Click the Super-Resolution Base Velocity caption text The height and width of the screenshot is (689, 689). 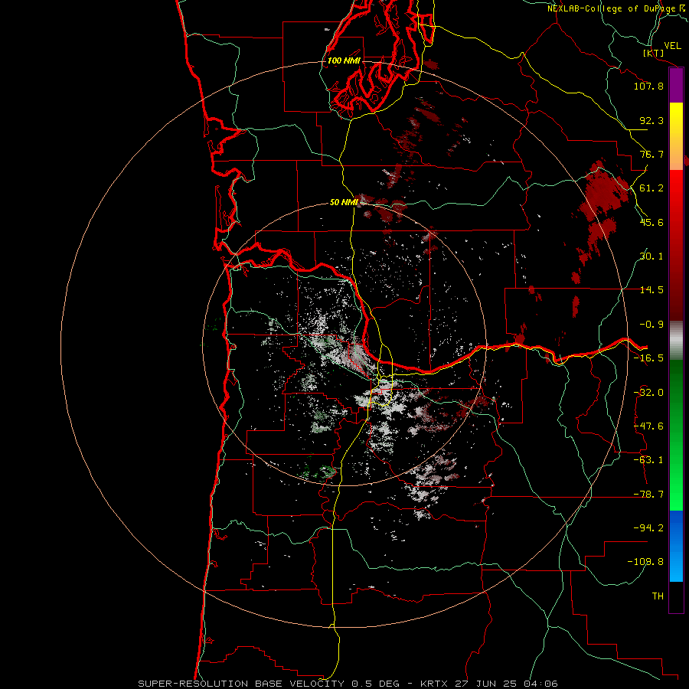coord(348,684)
